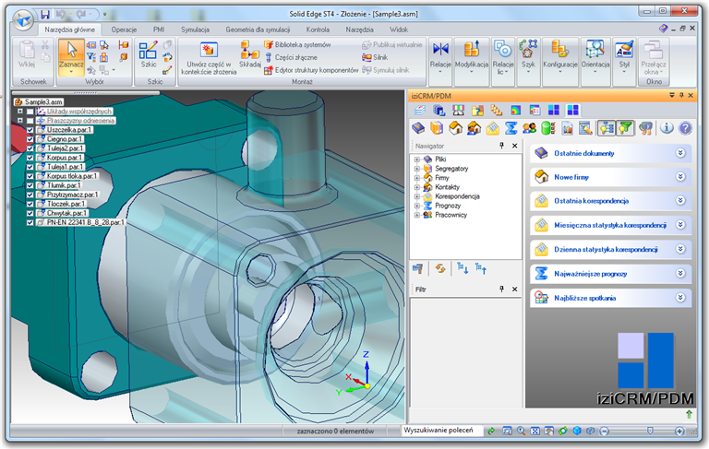This screenshot has width=709, height=449.
Task: Toggle the navigator tree panel button
Action: click(x=606, y=128)
